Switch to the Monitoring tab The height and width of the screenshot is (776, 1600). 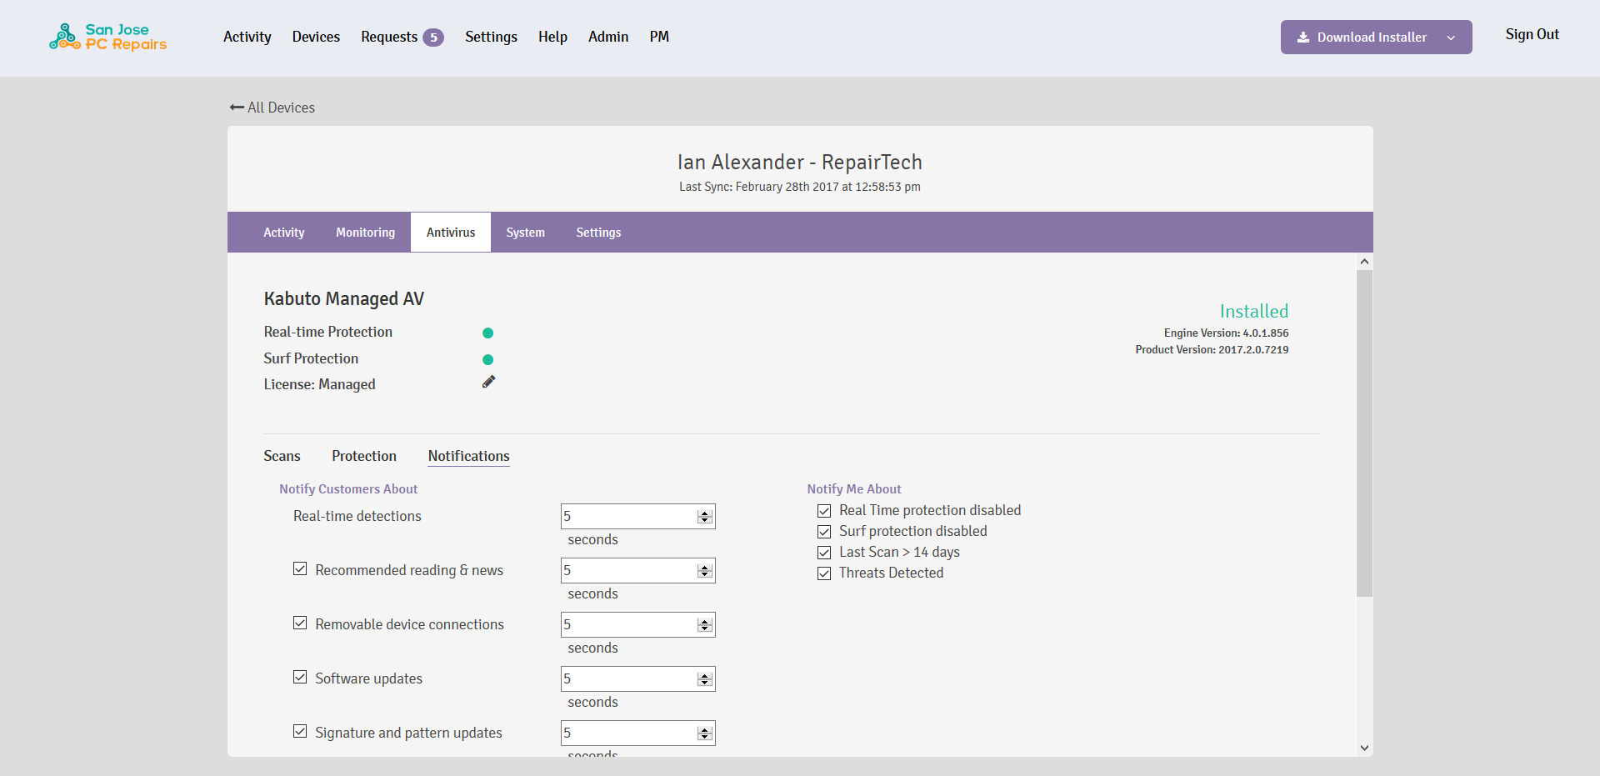click(x=366, y=233)
